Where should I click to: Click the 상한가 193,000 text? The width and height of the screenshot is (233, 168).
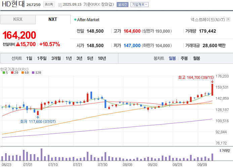pos(157,31)
